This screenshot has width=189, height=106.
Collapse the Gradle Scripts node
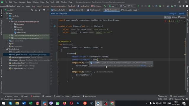(5, 49)
